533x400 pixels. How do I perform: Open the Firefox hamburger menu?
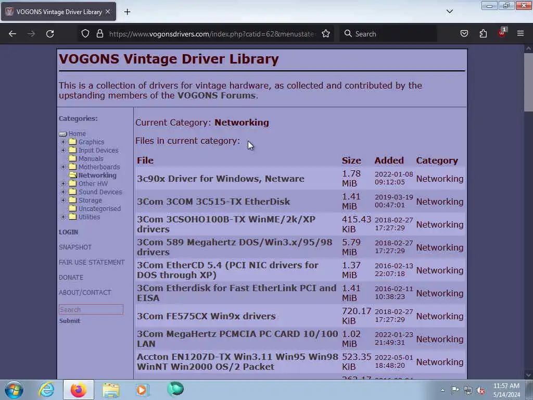(521, 33)
